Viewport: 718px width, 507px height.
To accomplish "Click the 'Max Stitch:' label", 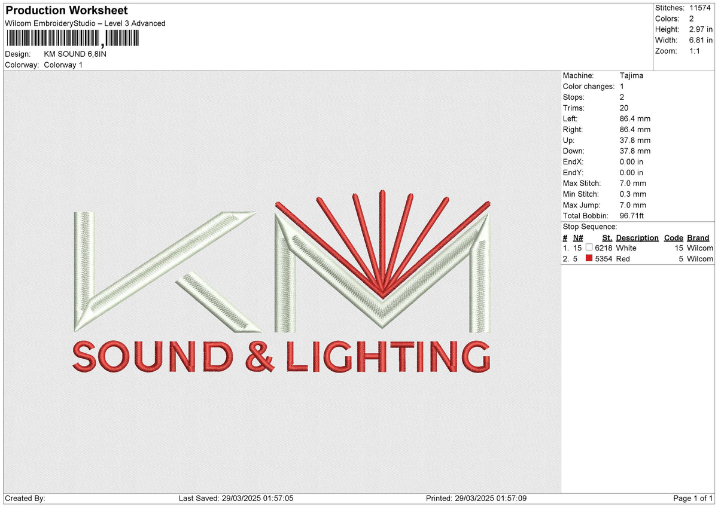I will pos(582,184).
